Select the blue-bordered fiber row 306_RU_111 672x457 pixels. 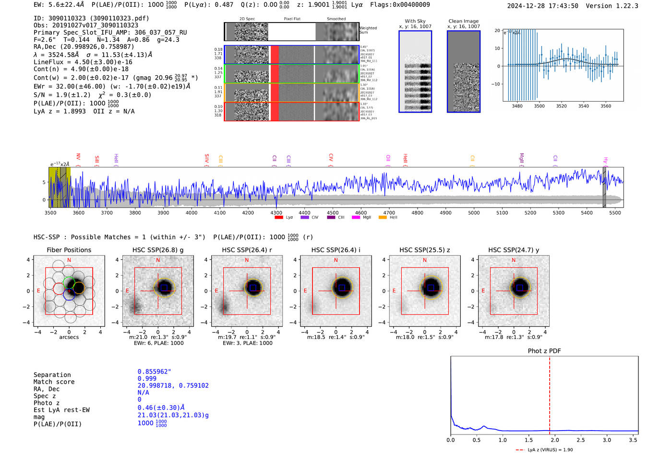coord(291,55)
